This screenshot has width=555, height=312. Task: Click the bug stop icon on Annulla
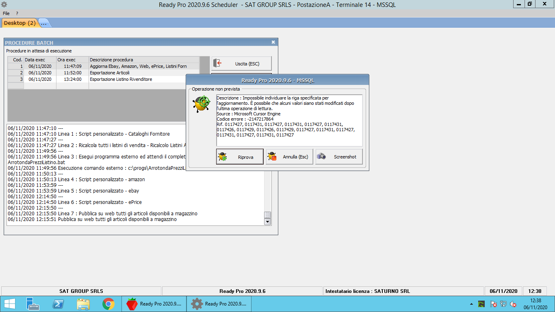272,157
